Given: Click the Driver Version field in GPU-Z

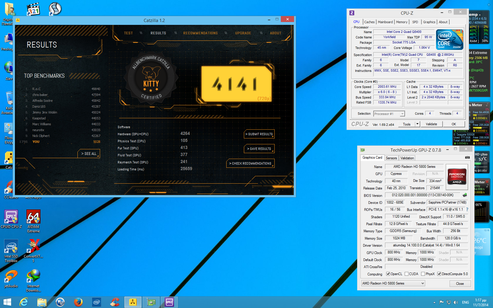Looking at the screenshot, I should point(426,245).
